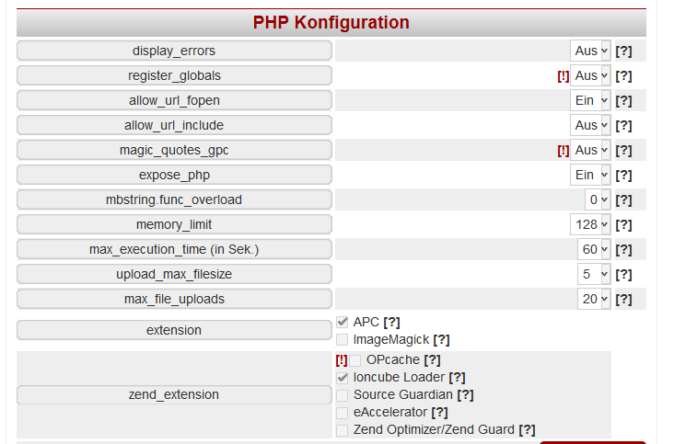
Task: Open help [?] for max_file_uploads
Action: tap(623, 300)
